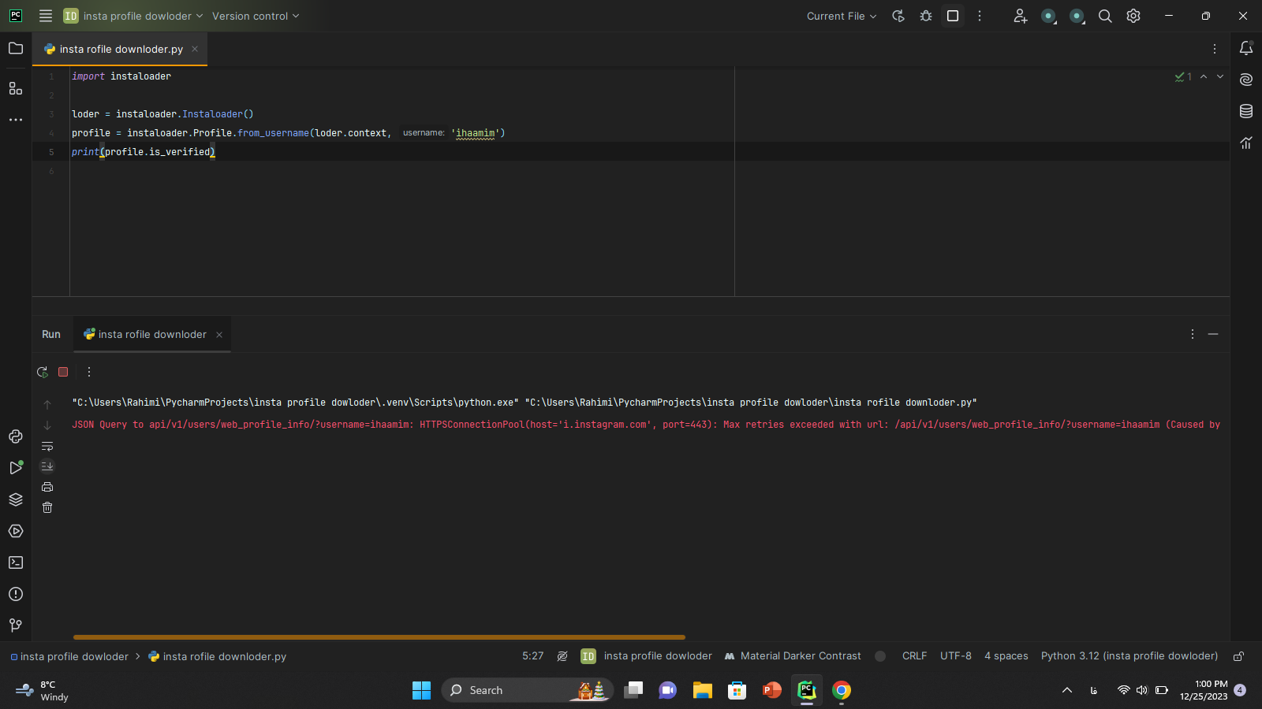Open the Version control dropdown
The width and height of the screenshot is (1262, 709).
(256, 16)
